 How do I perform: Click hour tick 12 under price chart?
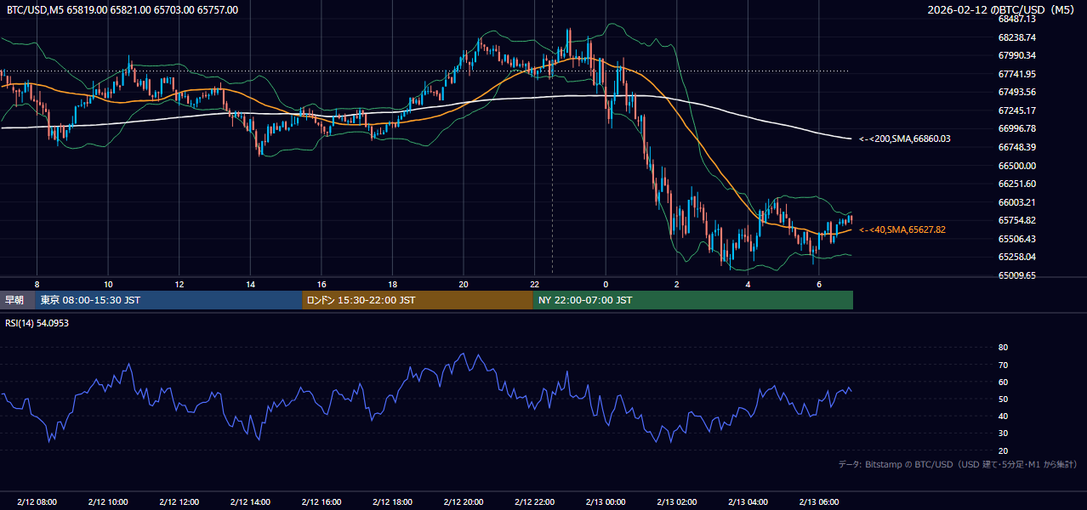click(x=179, y=284)
